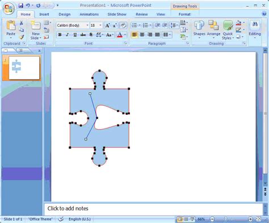269x223 pixels.
Task: Open the Font dialog launcher
Action: click(x=125, y=43)
